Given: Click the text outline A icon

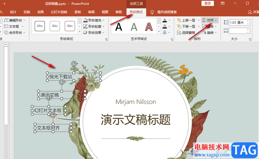Looking at the screenshot, I should (x=165, y=26).
